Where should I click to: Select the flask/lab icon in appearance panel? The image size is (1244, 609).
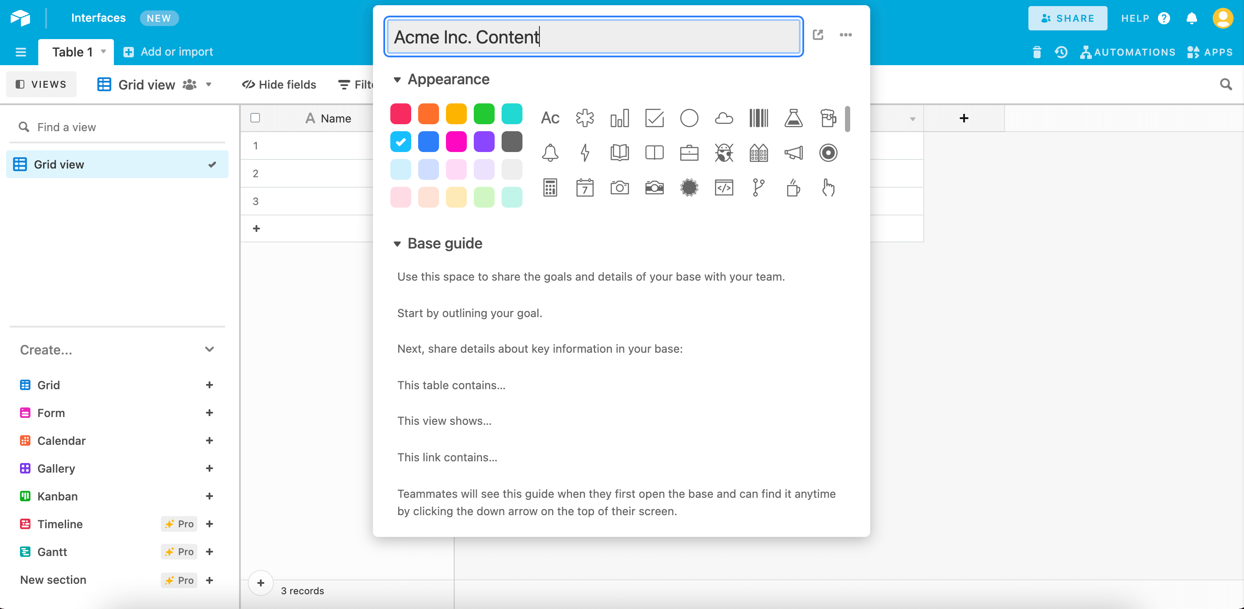pyautogui.click(x=794, y=117)
